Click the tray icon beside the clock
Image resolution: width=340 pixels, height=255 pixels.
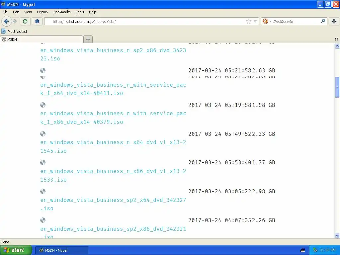(315, 250)
